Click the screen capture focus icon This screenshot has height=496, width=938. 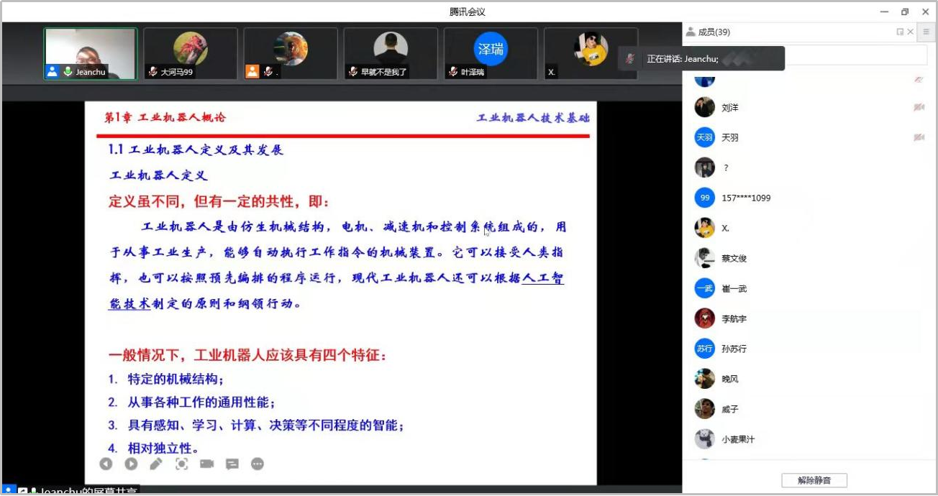(x=182, y=464)
